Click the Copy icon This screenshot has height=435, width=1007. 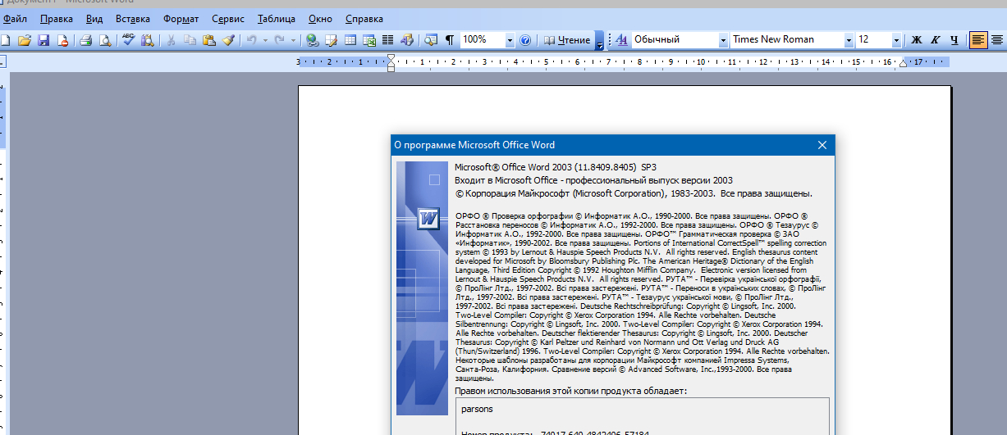coord(190,39)
